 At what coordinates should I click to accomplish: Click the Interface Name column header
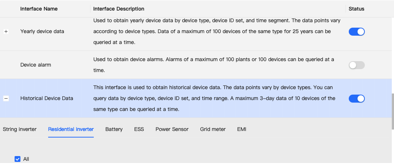(39, 9)
